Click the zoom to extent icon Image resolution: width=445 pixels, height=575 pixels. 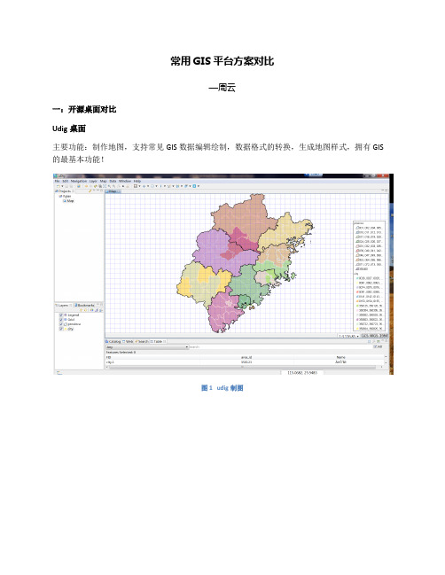pyautogui.click(x=105, y=186)
